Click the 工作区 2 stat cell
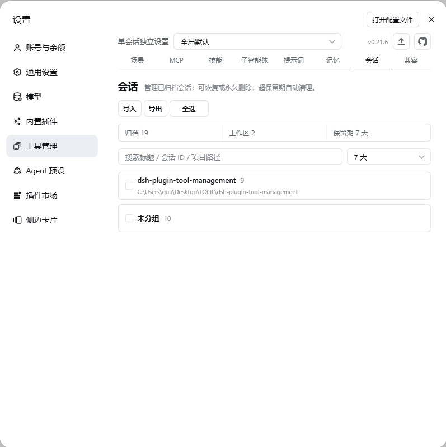 pyautogui.click(x=274, y=133)
